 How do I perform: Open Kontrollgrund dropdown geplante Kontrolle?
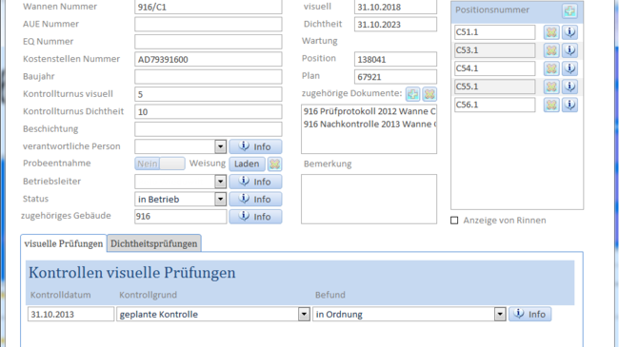[x=304, y=315]
